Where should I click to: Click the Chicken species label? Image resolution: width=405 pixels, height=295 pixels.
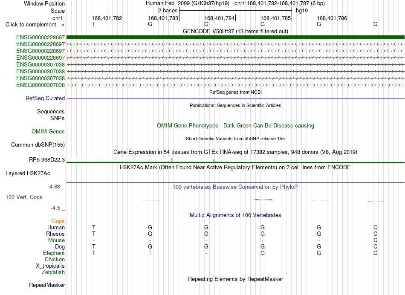[55, 259]
